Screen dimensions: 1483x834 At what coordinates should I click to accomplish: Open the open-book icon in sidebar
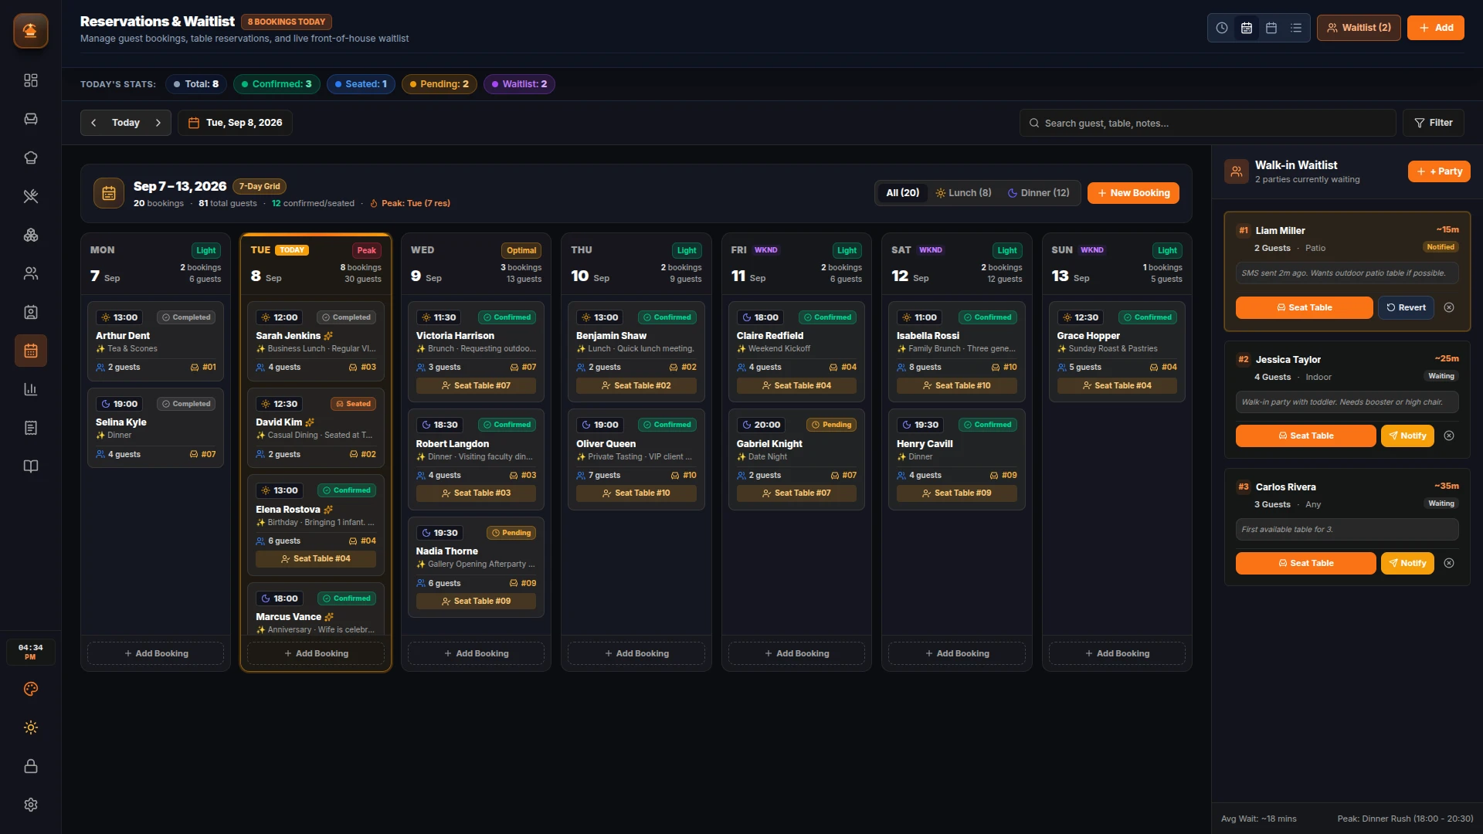[31, 466]
